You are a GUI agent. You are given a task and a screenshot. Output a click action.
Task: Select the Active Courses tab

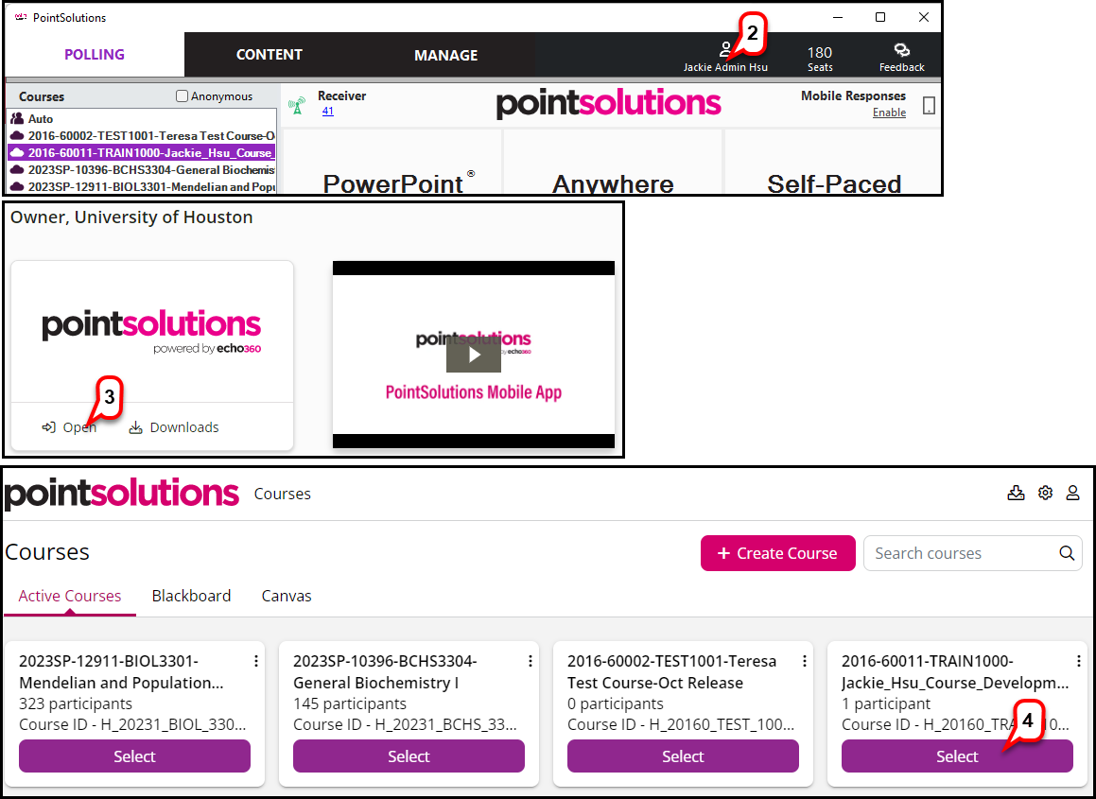[x=70, y=597]
